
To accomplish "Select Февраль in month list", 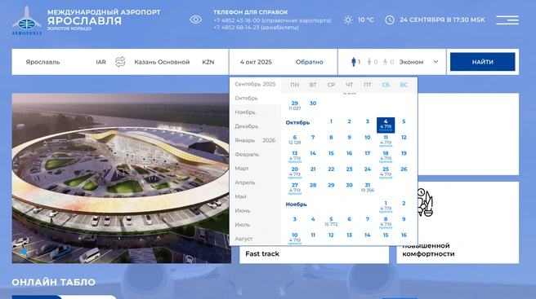I will click(x=255, y=155).
